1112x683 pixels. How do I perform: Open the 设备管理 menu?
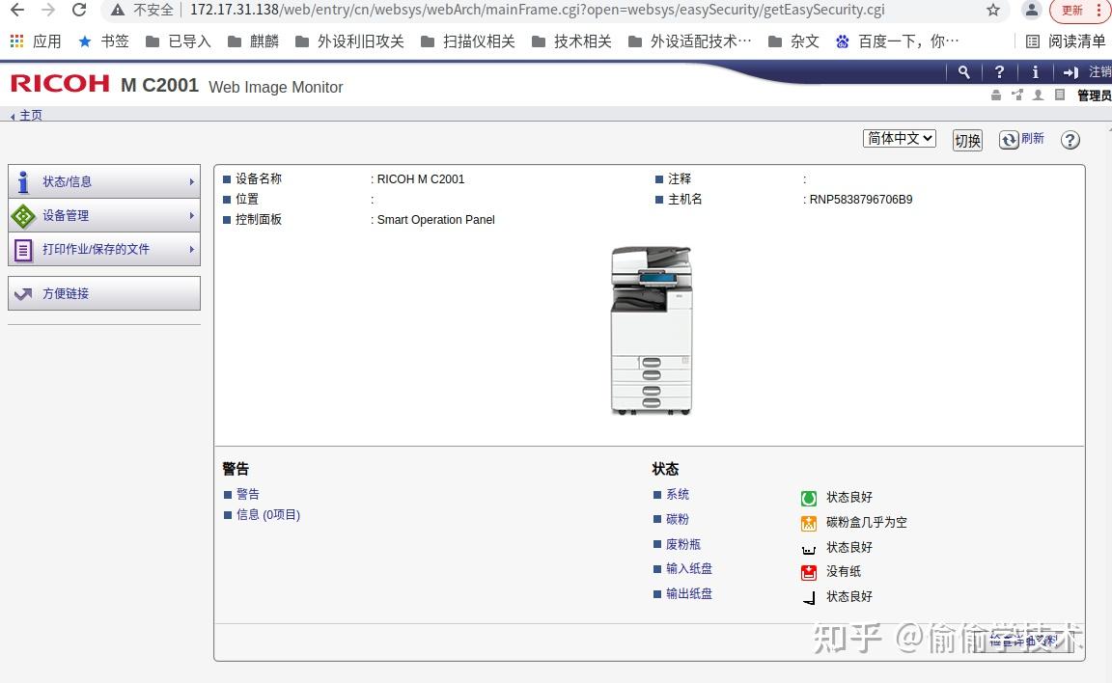(x=104, y=215)
